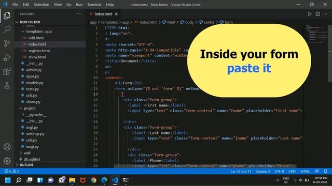The width and height of the screenshot is (332, 186).
Task: Open the Terminal menu
Action: tap(94, 5)
